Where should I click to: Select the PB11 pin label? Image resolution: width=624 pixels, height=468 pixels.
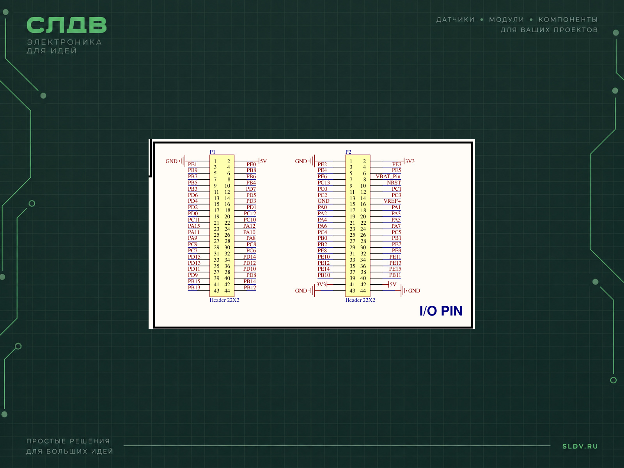coord(395,275)
